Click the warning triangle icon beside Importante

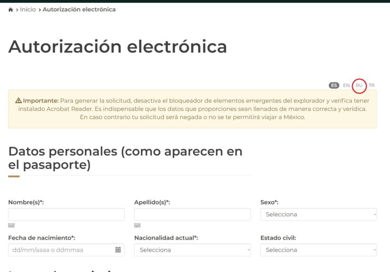[18, 101]
